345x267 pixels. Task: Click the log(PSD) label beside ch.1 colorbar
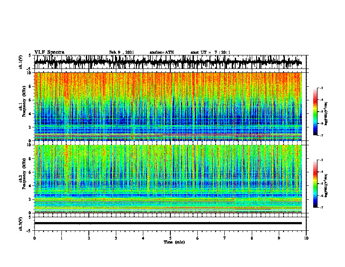[326, 114]
